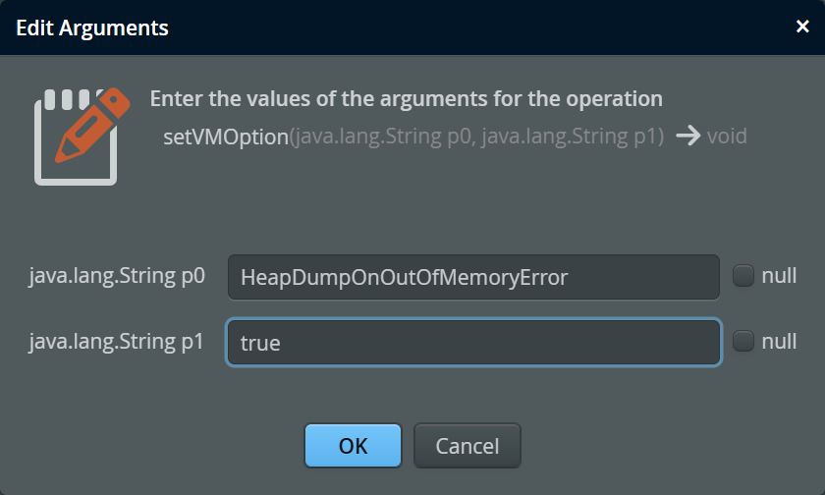Select the setVMOption operation name

pyautogui.click(x=226, y=137)
